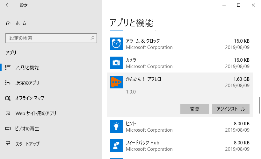The image size is (261, 159).
Task: Select the フィードバック Hub app name
Action: coord(142,143)
